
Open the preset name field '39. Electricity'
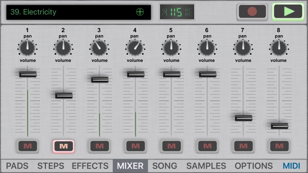[78, 12]
